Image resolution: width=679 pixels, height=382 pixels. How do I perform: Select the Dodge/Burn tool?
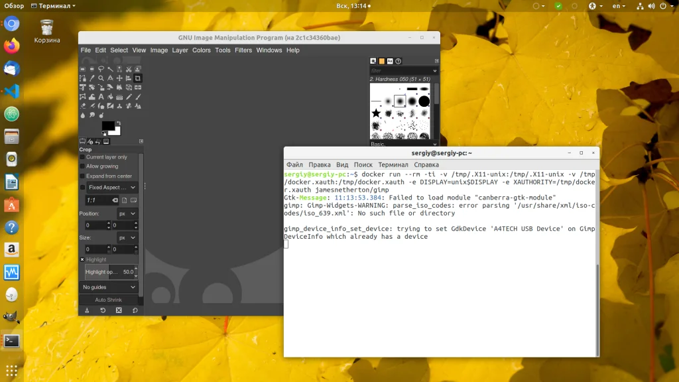[101, 115]
